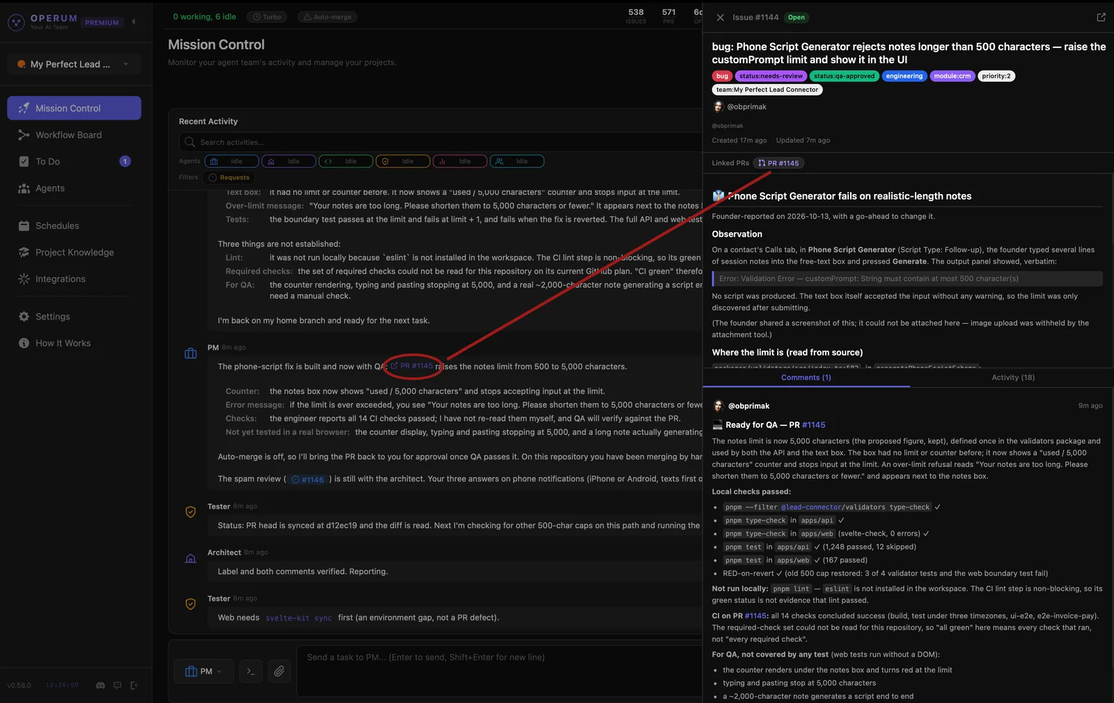Toggle the PM briefcase agent filter
Image resolution: width=1114 pixels, height=703 pixels.
(x=232, y=161)
